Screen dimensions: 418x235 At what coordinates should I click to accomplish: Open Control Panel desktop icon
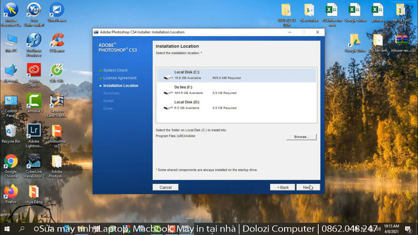(x=11, y=101)
